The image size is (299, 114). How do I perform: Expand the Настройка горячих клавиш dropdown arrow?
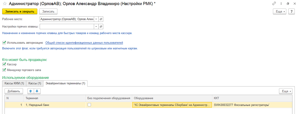pyautogui.click(x=96, y=27)
